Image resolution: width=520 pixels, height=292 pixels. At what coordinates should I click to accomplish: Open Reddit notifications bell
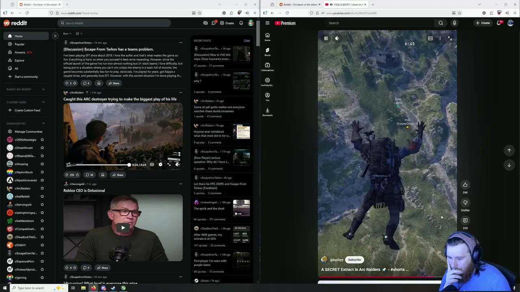pyautogui.click(x=241, y=23)
